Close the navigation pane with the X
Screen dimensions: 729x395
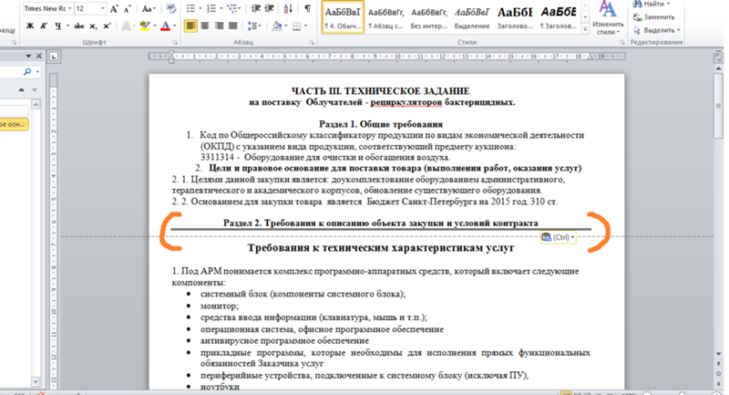coord(39,56)
